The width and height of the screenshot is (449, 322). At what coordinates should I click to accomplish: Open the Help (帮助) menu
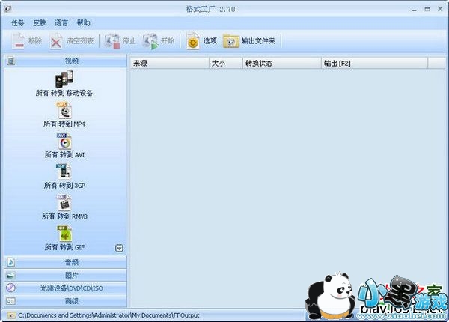83,23
